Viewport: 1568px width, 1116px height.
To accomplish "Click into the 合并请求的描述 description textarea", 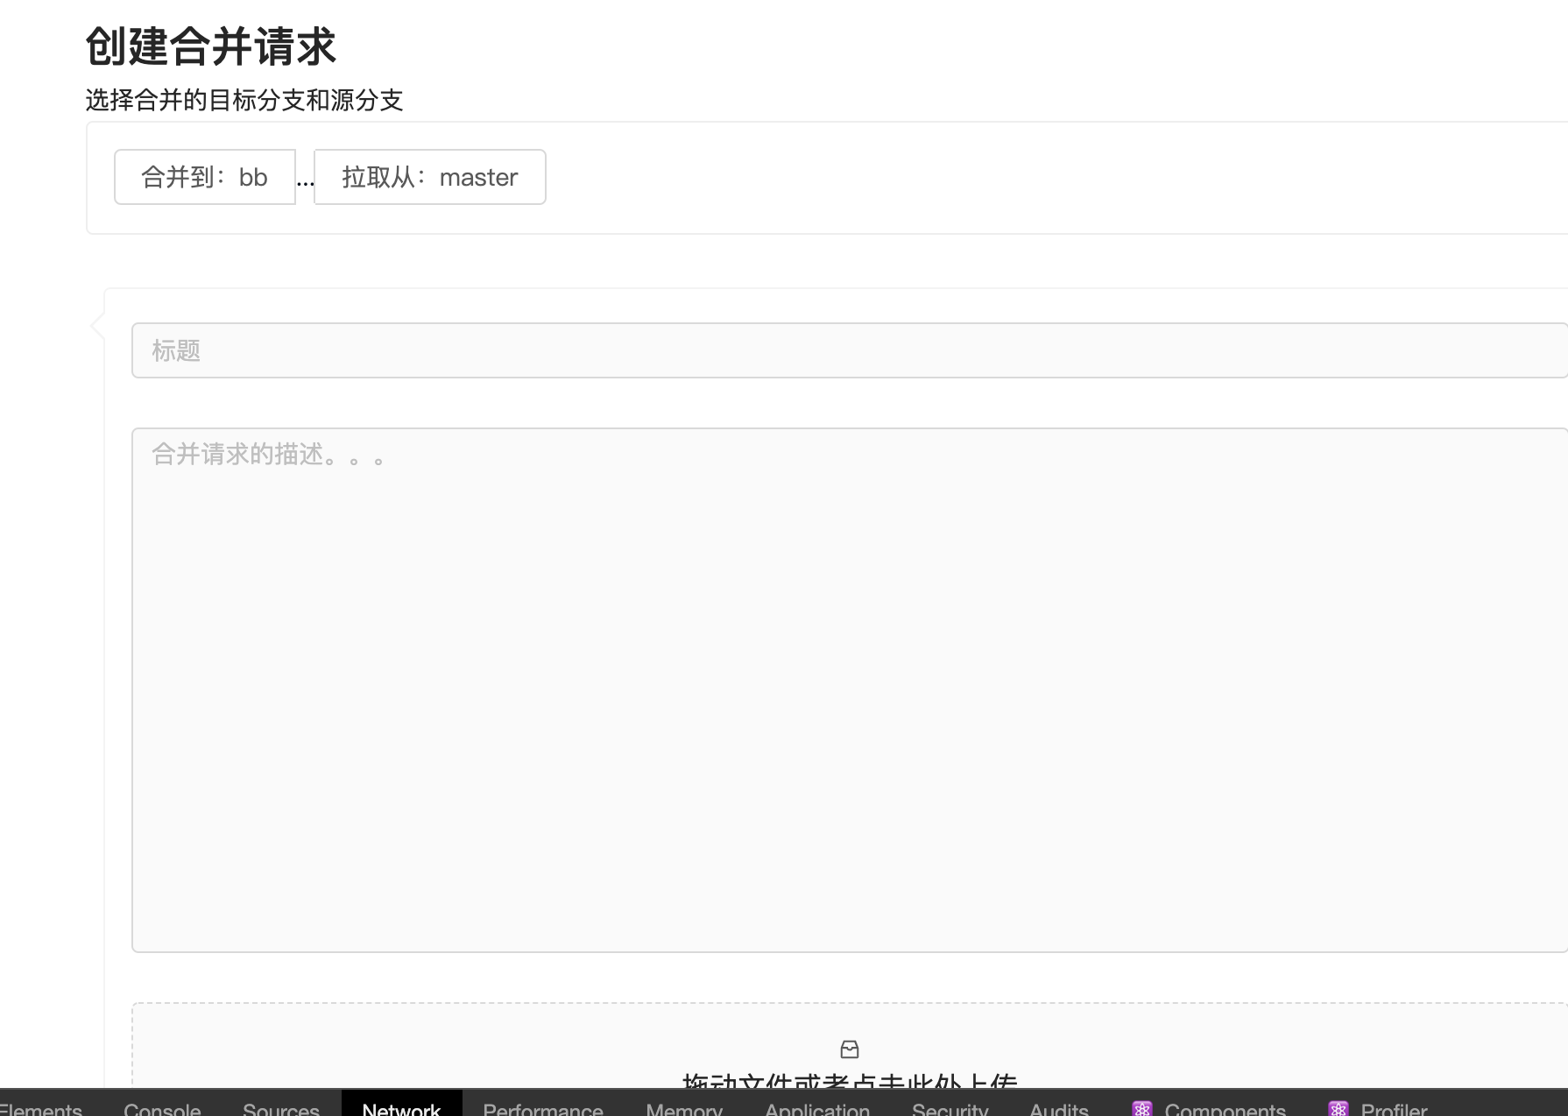I will pos(850,690).
